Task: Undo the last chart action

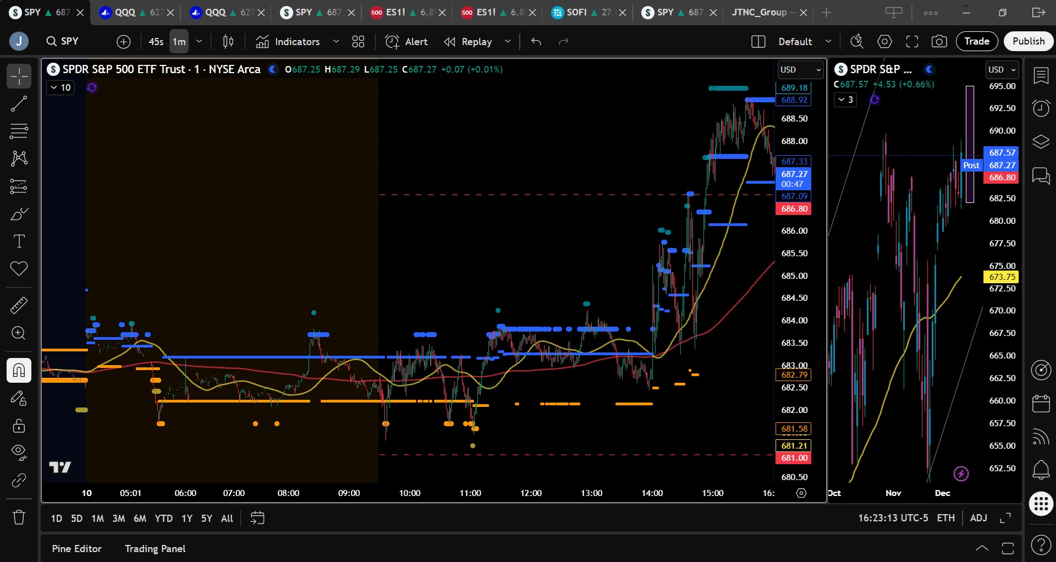Action: pyautogui.click(x=536, y=42)
